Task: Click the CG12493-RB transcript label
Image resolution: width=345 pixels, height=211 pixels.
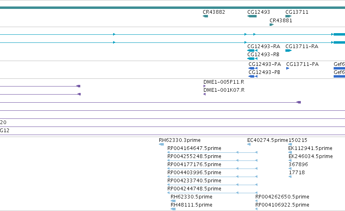Action: pyautogui.click(x=263, y=55)
